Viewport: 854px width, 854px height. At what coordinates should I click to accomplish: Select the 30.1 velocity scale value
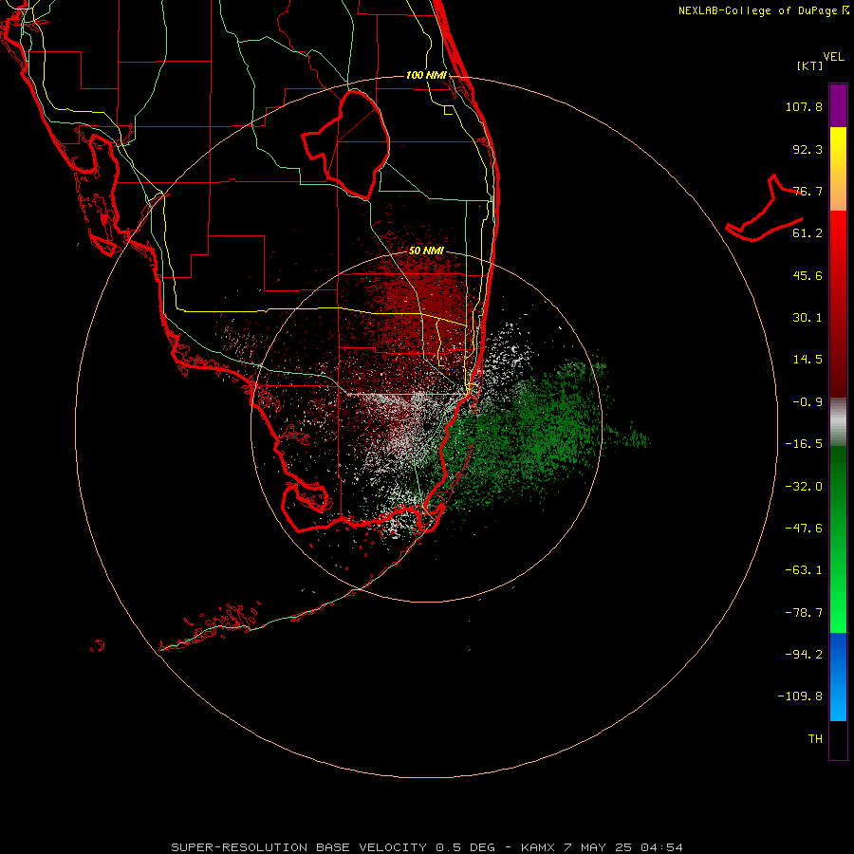808,318
